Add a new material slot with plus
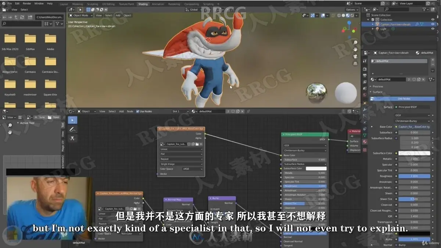The width and height of the screenshot is (441, 248). (x=432, y=61)
